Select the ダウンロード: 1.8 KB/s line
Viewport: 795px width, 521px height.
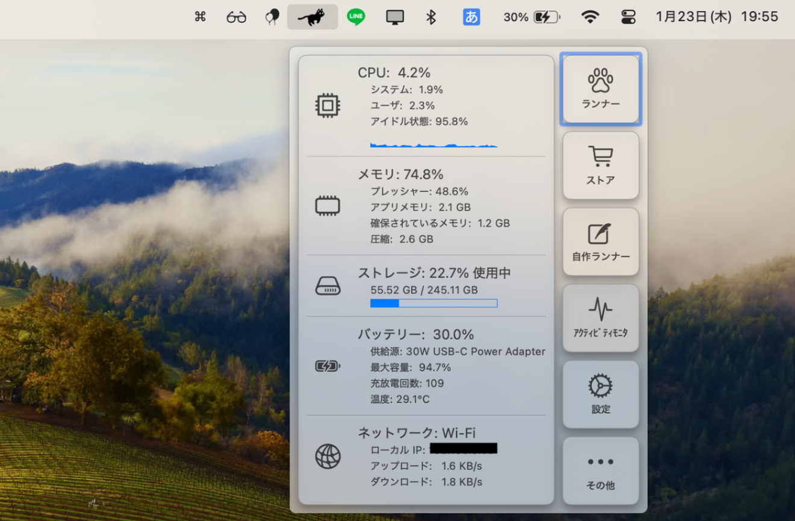(x=426, y=482)
